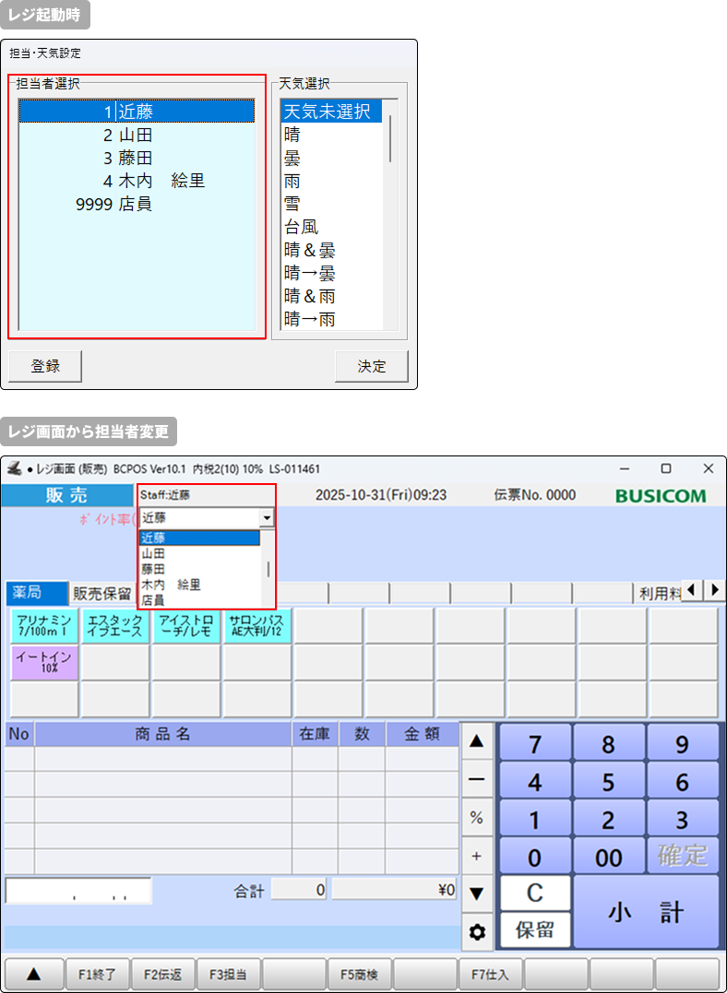Click the percent key beside the keypad
The width and height of the screenshot is (727, 993).
[x=477, y=818]
